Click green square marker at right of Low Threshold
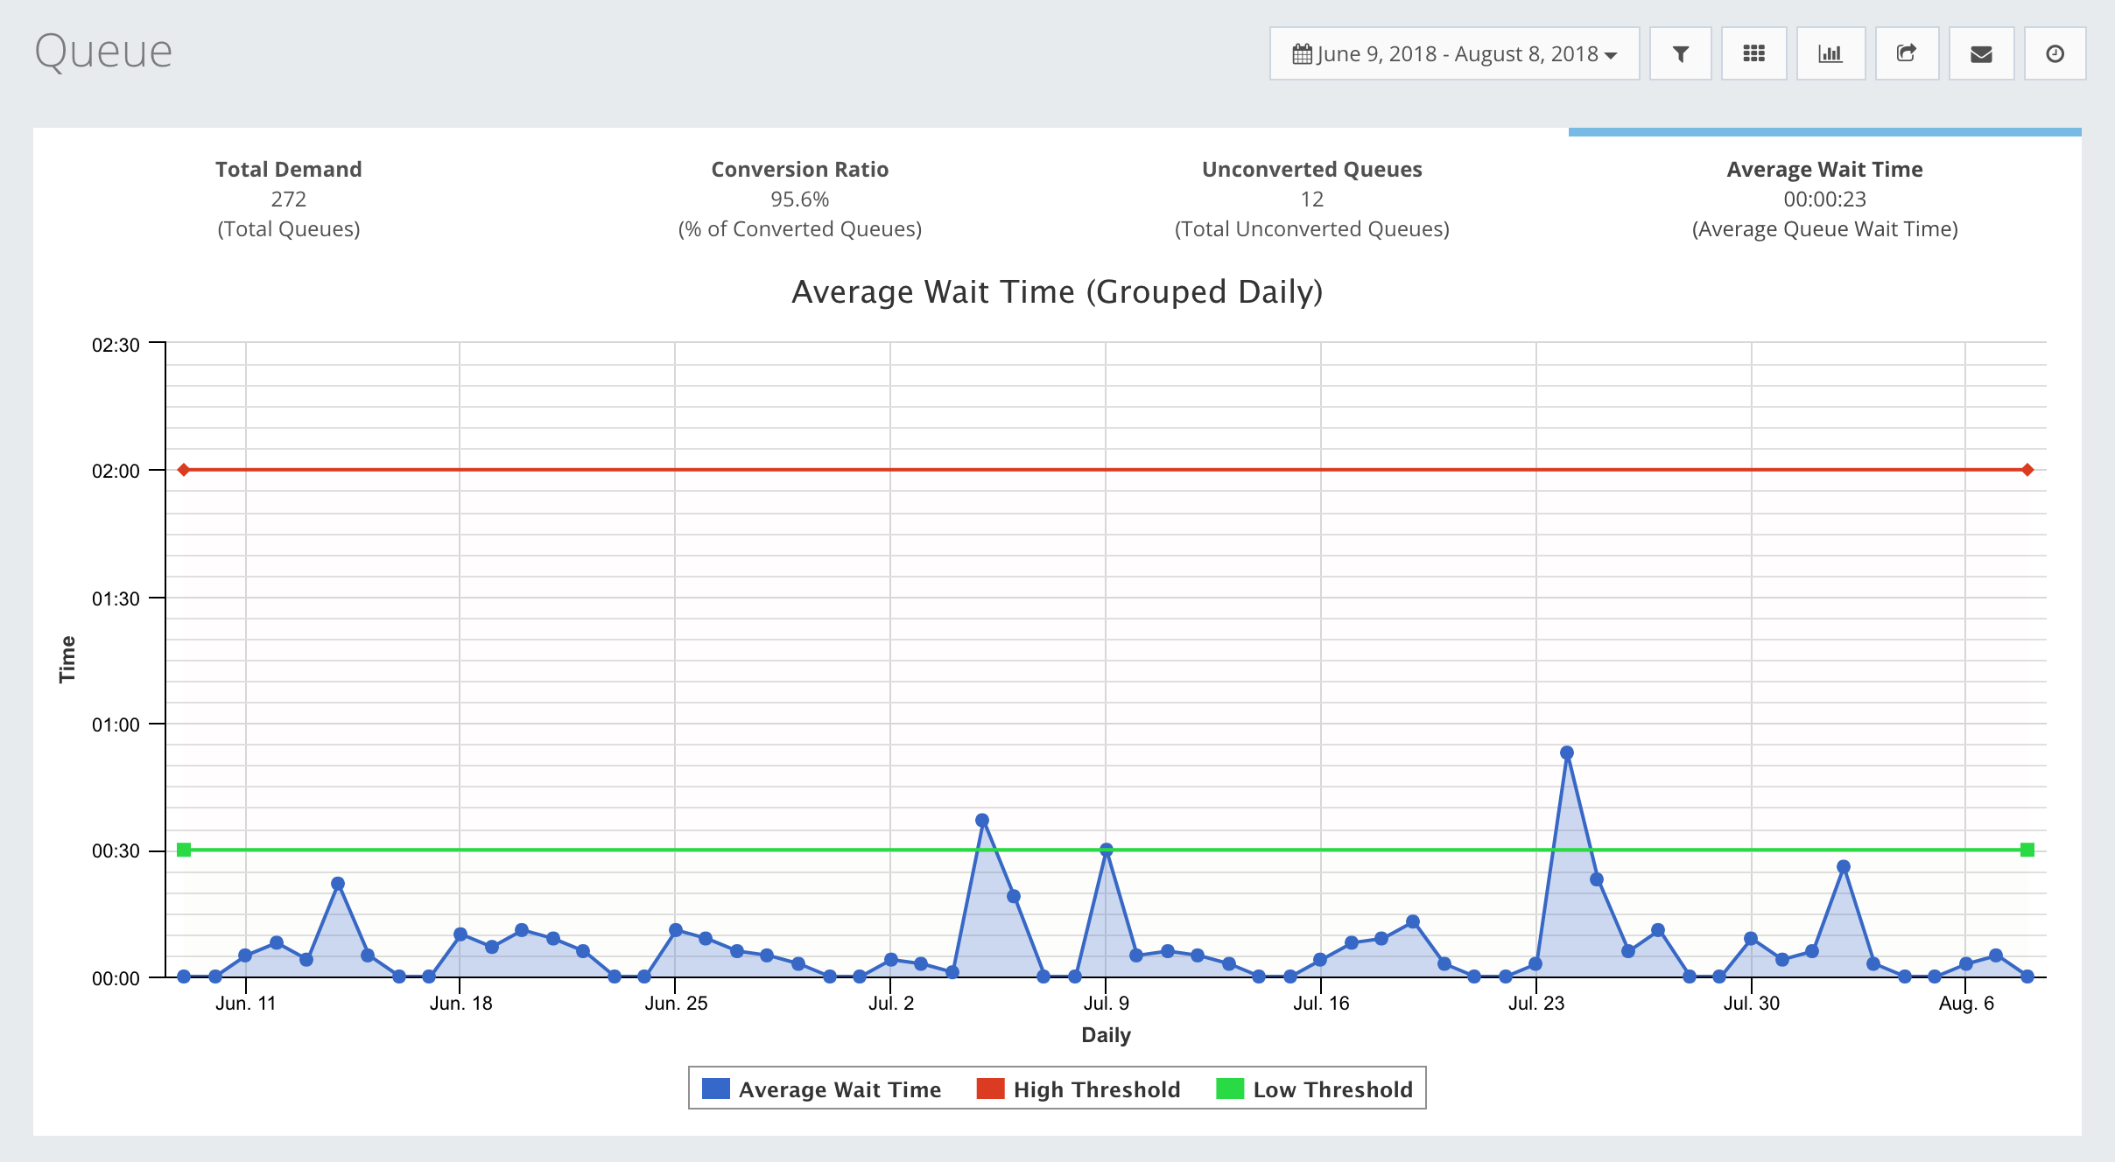The width and height of the screenshot is (2115, 1162). pos(2027,850)
